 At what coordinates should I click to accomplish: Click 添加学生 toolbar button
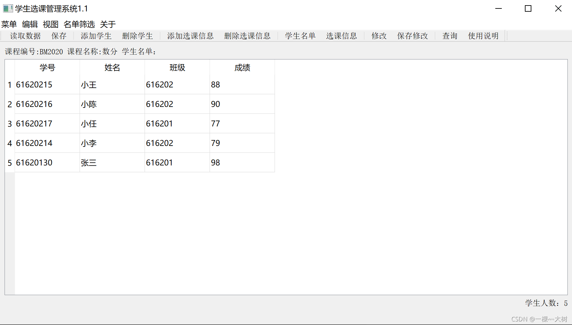pos(96,36)
